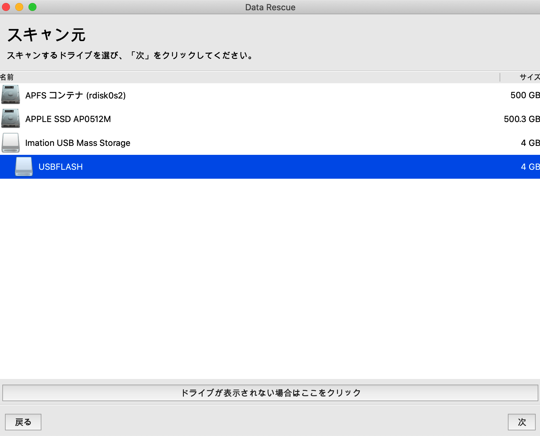The image size is (540, 436).
Task: Click the APPLE SSD AP0512M drive icon
Action: [x=11, y=119]
